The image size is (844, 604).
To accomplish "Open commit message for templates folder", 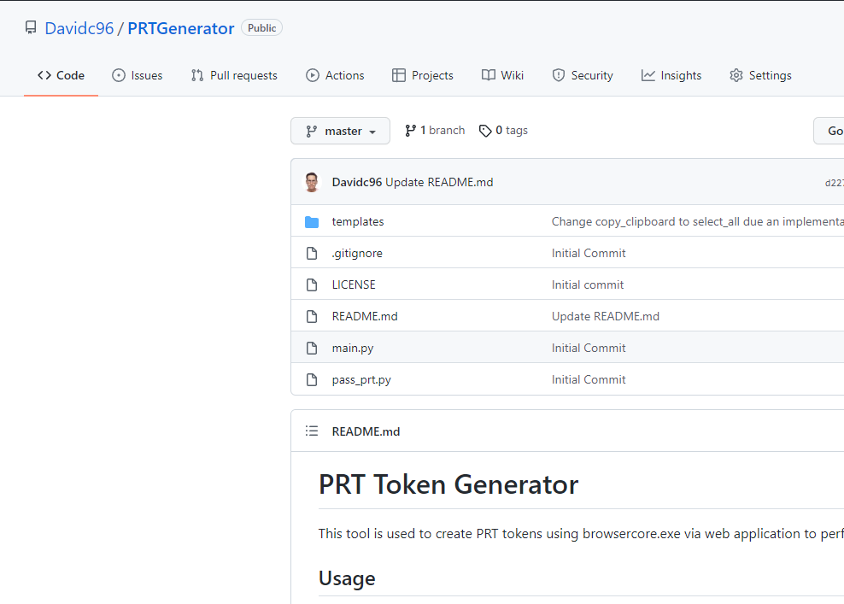I will (698, 222).
